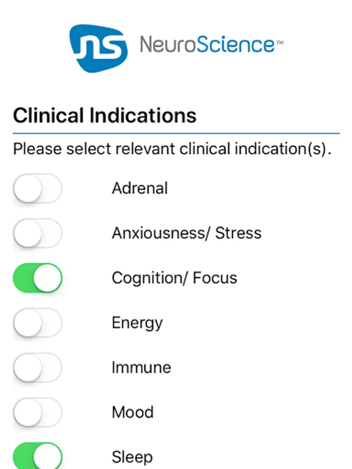Click the trademark symbol beside NeuroScience

280,43
